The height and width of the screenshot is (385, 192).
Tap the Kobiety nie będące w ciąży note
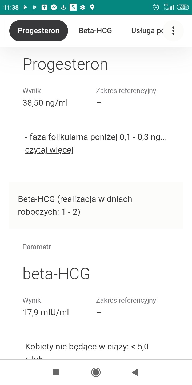[87, 347]
